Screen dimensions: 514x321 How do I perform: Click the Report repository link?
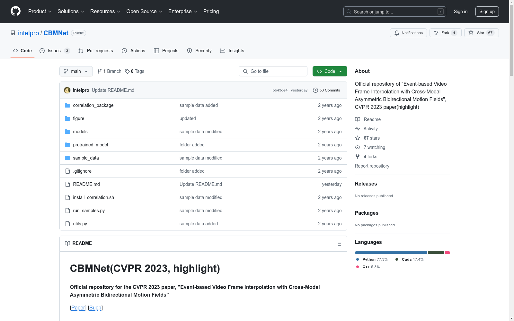(372, 166)
